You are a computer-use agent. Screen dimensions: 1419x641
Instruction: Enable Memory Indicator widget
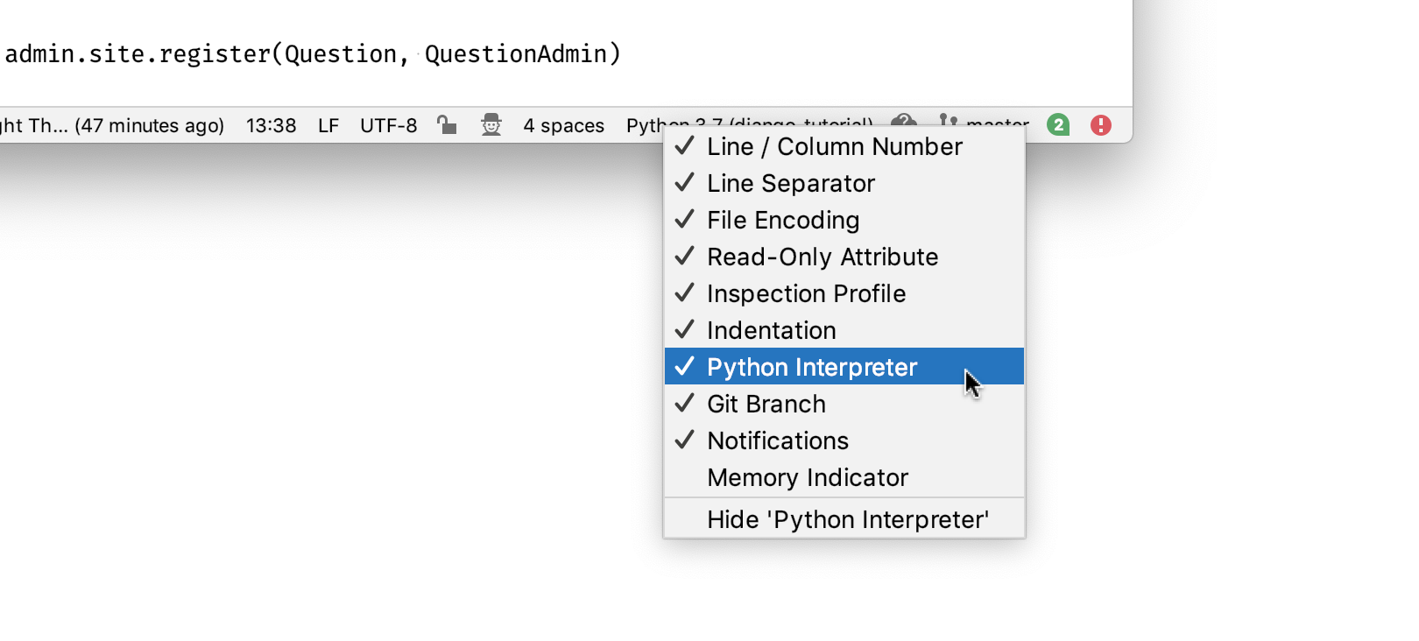point(844,477)
